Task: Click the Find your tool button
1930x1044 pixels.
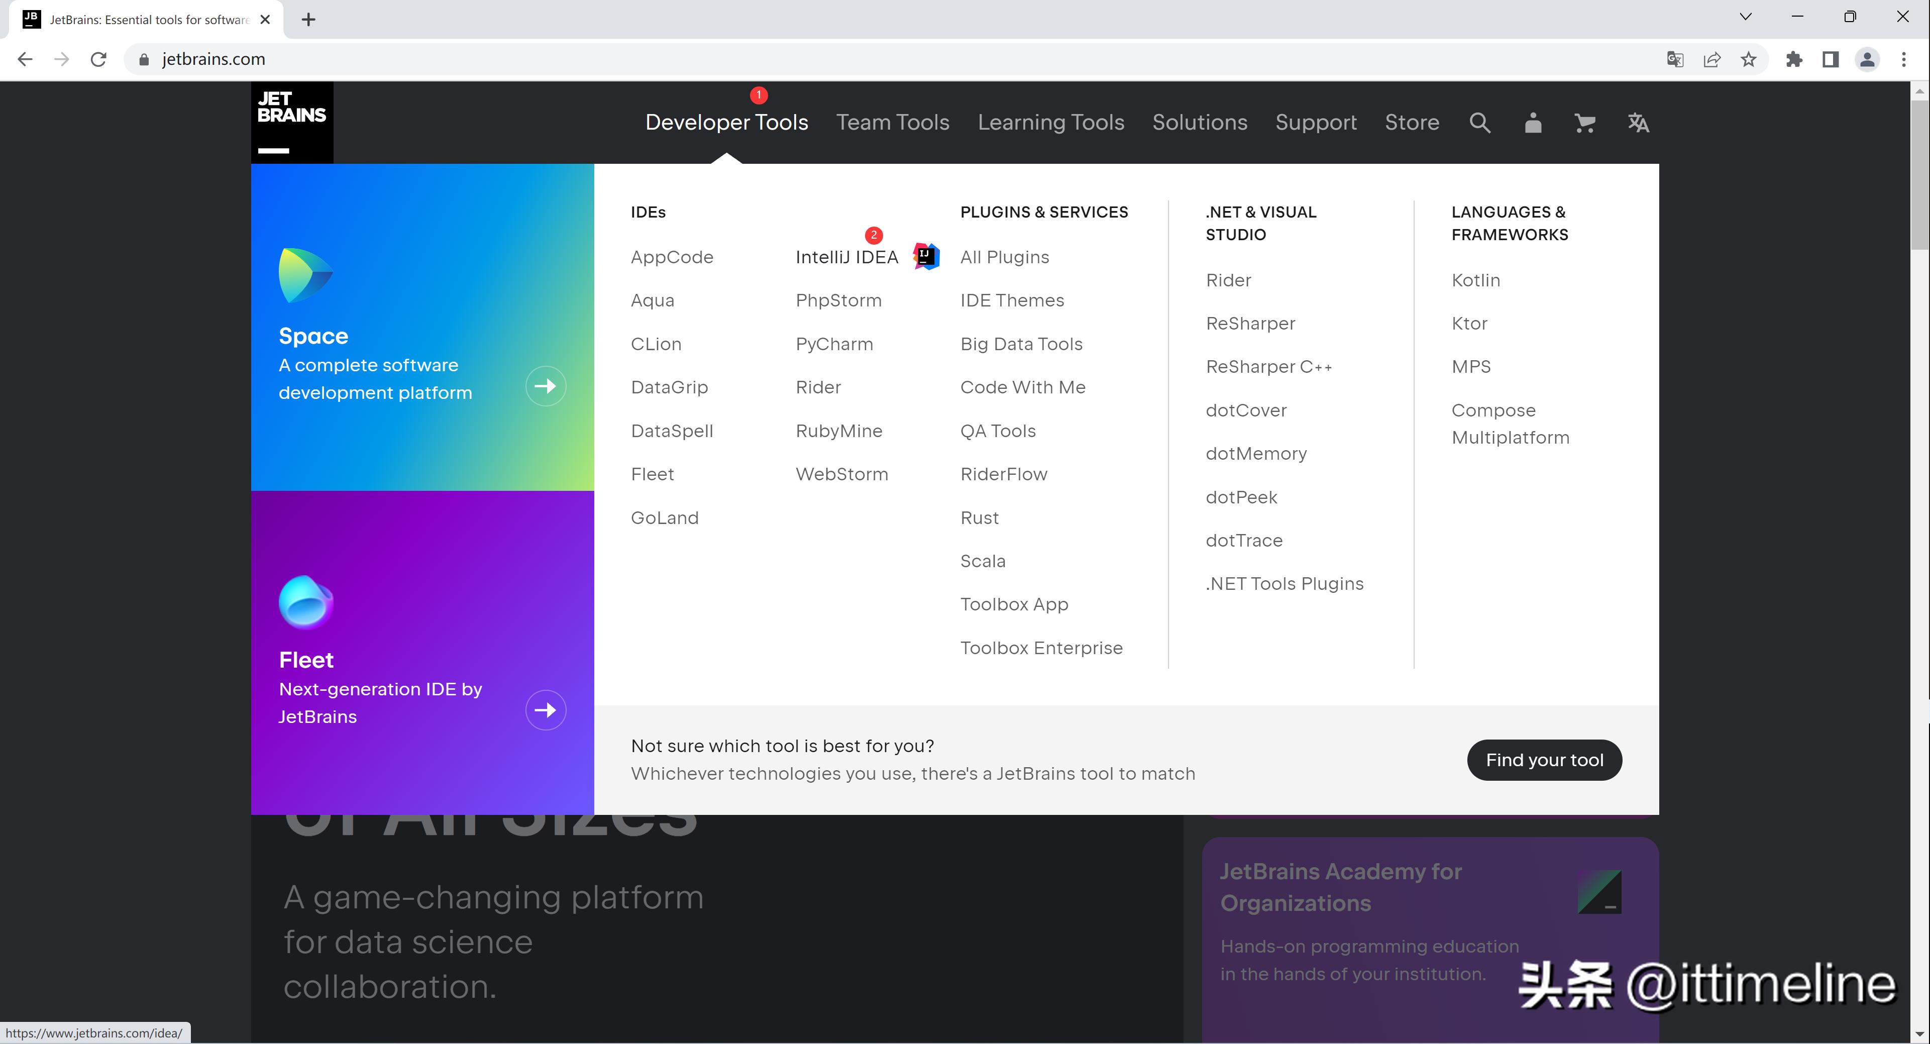Action: click(1544, 760)
